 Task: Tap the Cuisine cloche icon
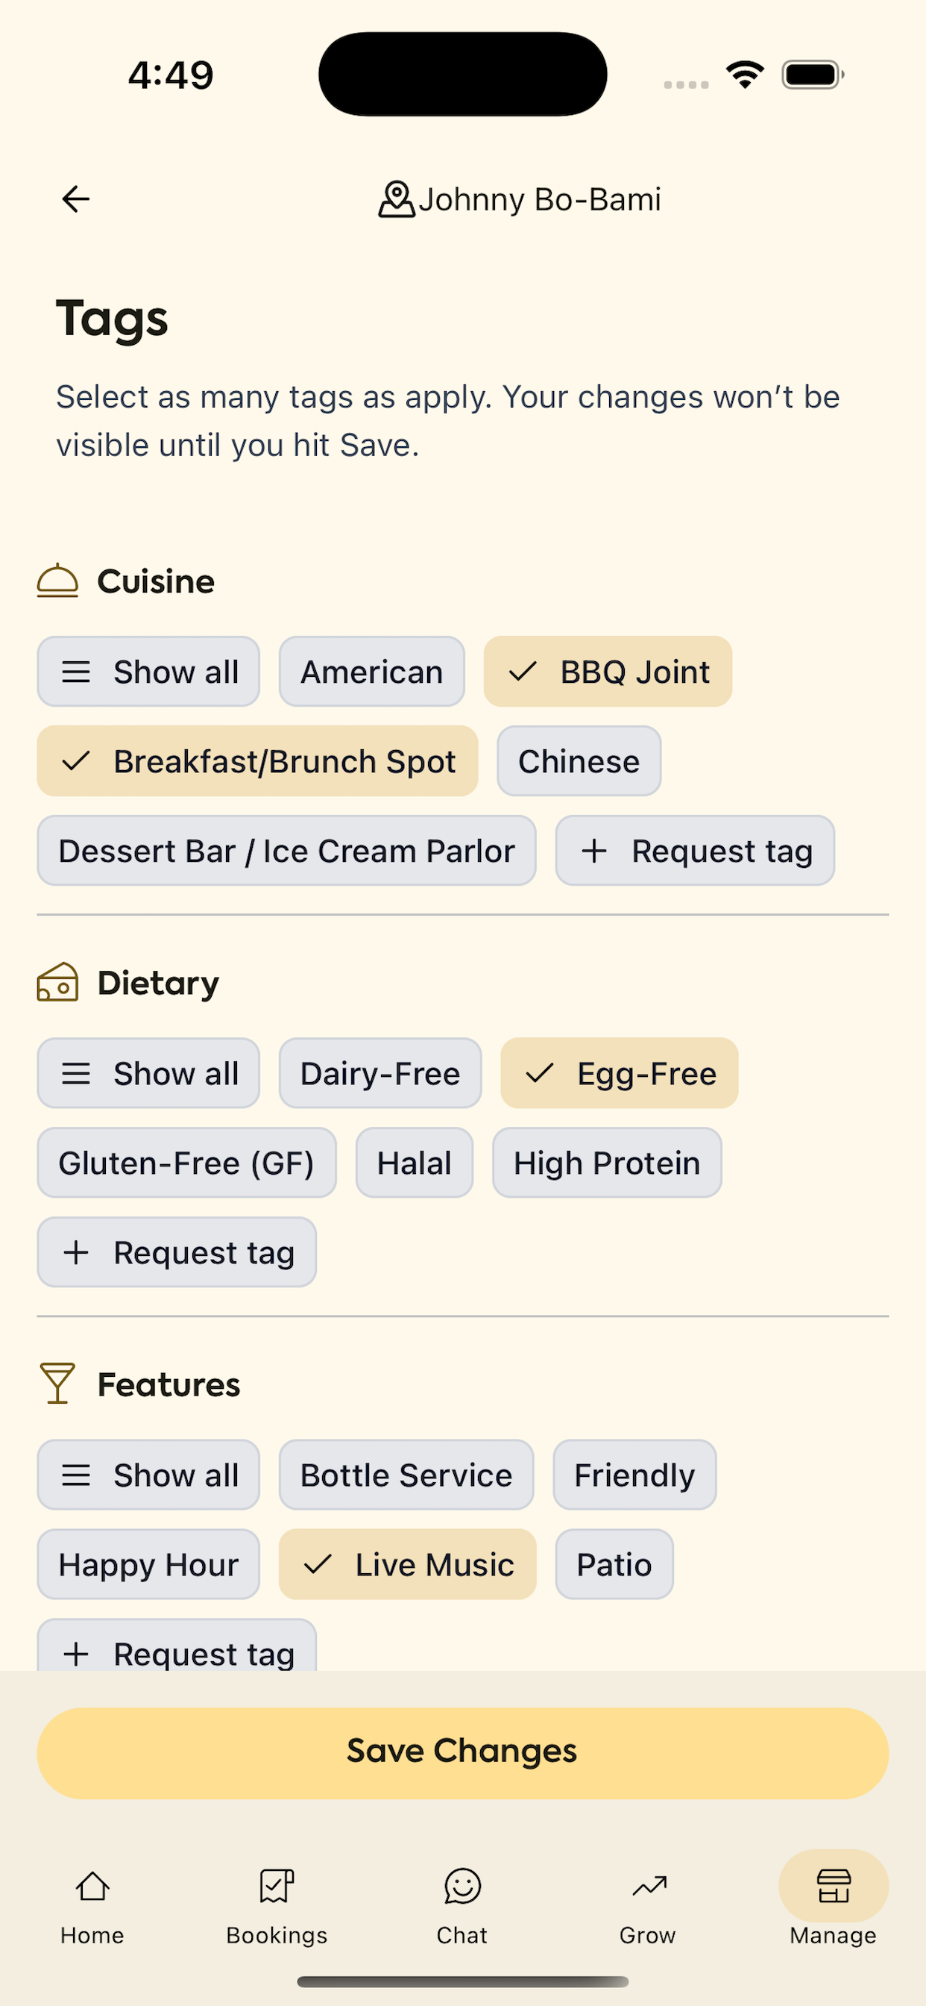point(57,581)
